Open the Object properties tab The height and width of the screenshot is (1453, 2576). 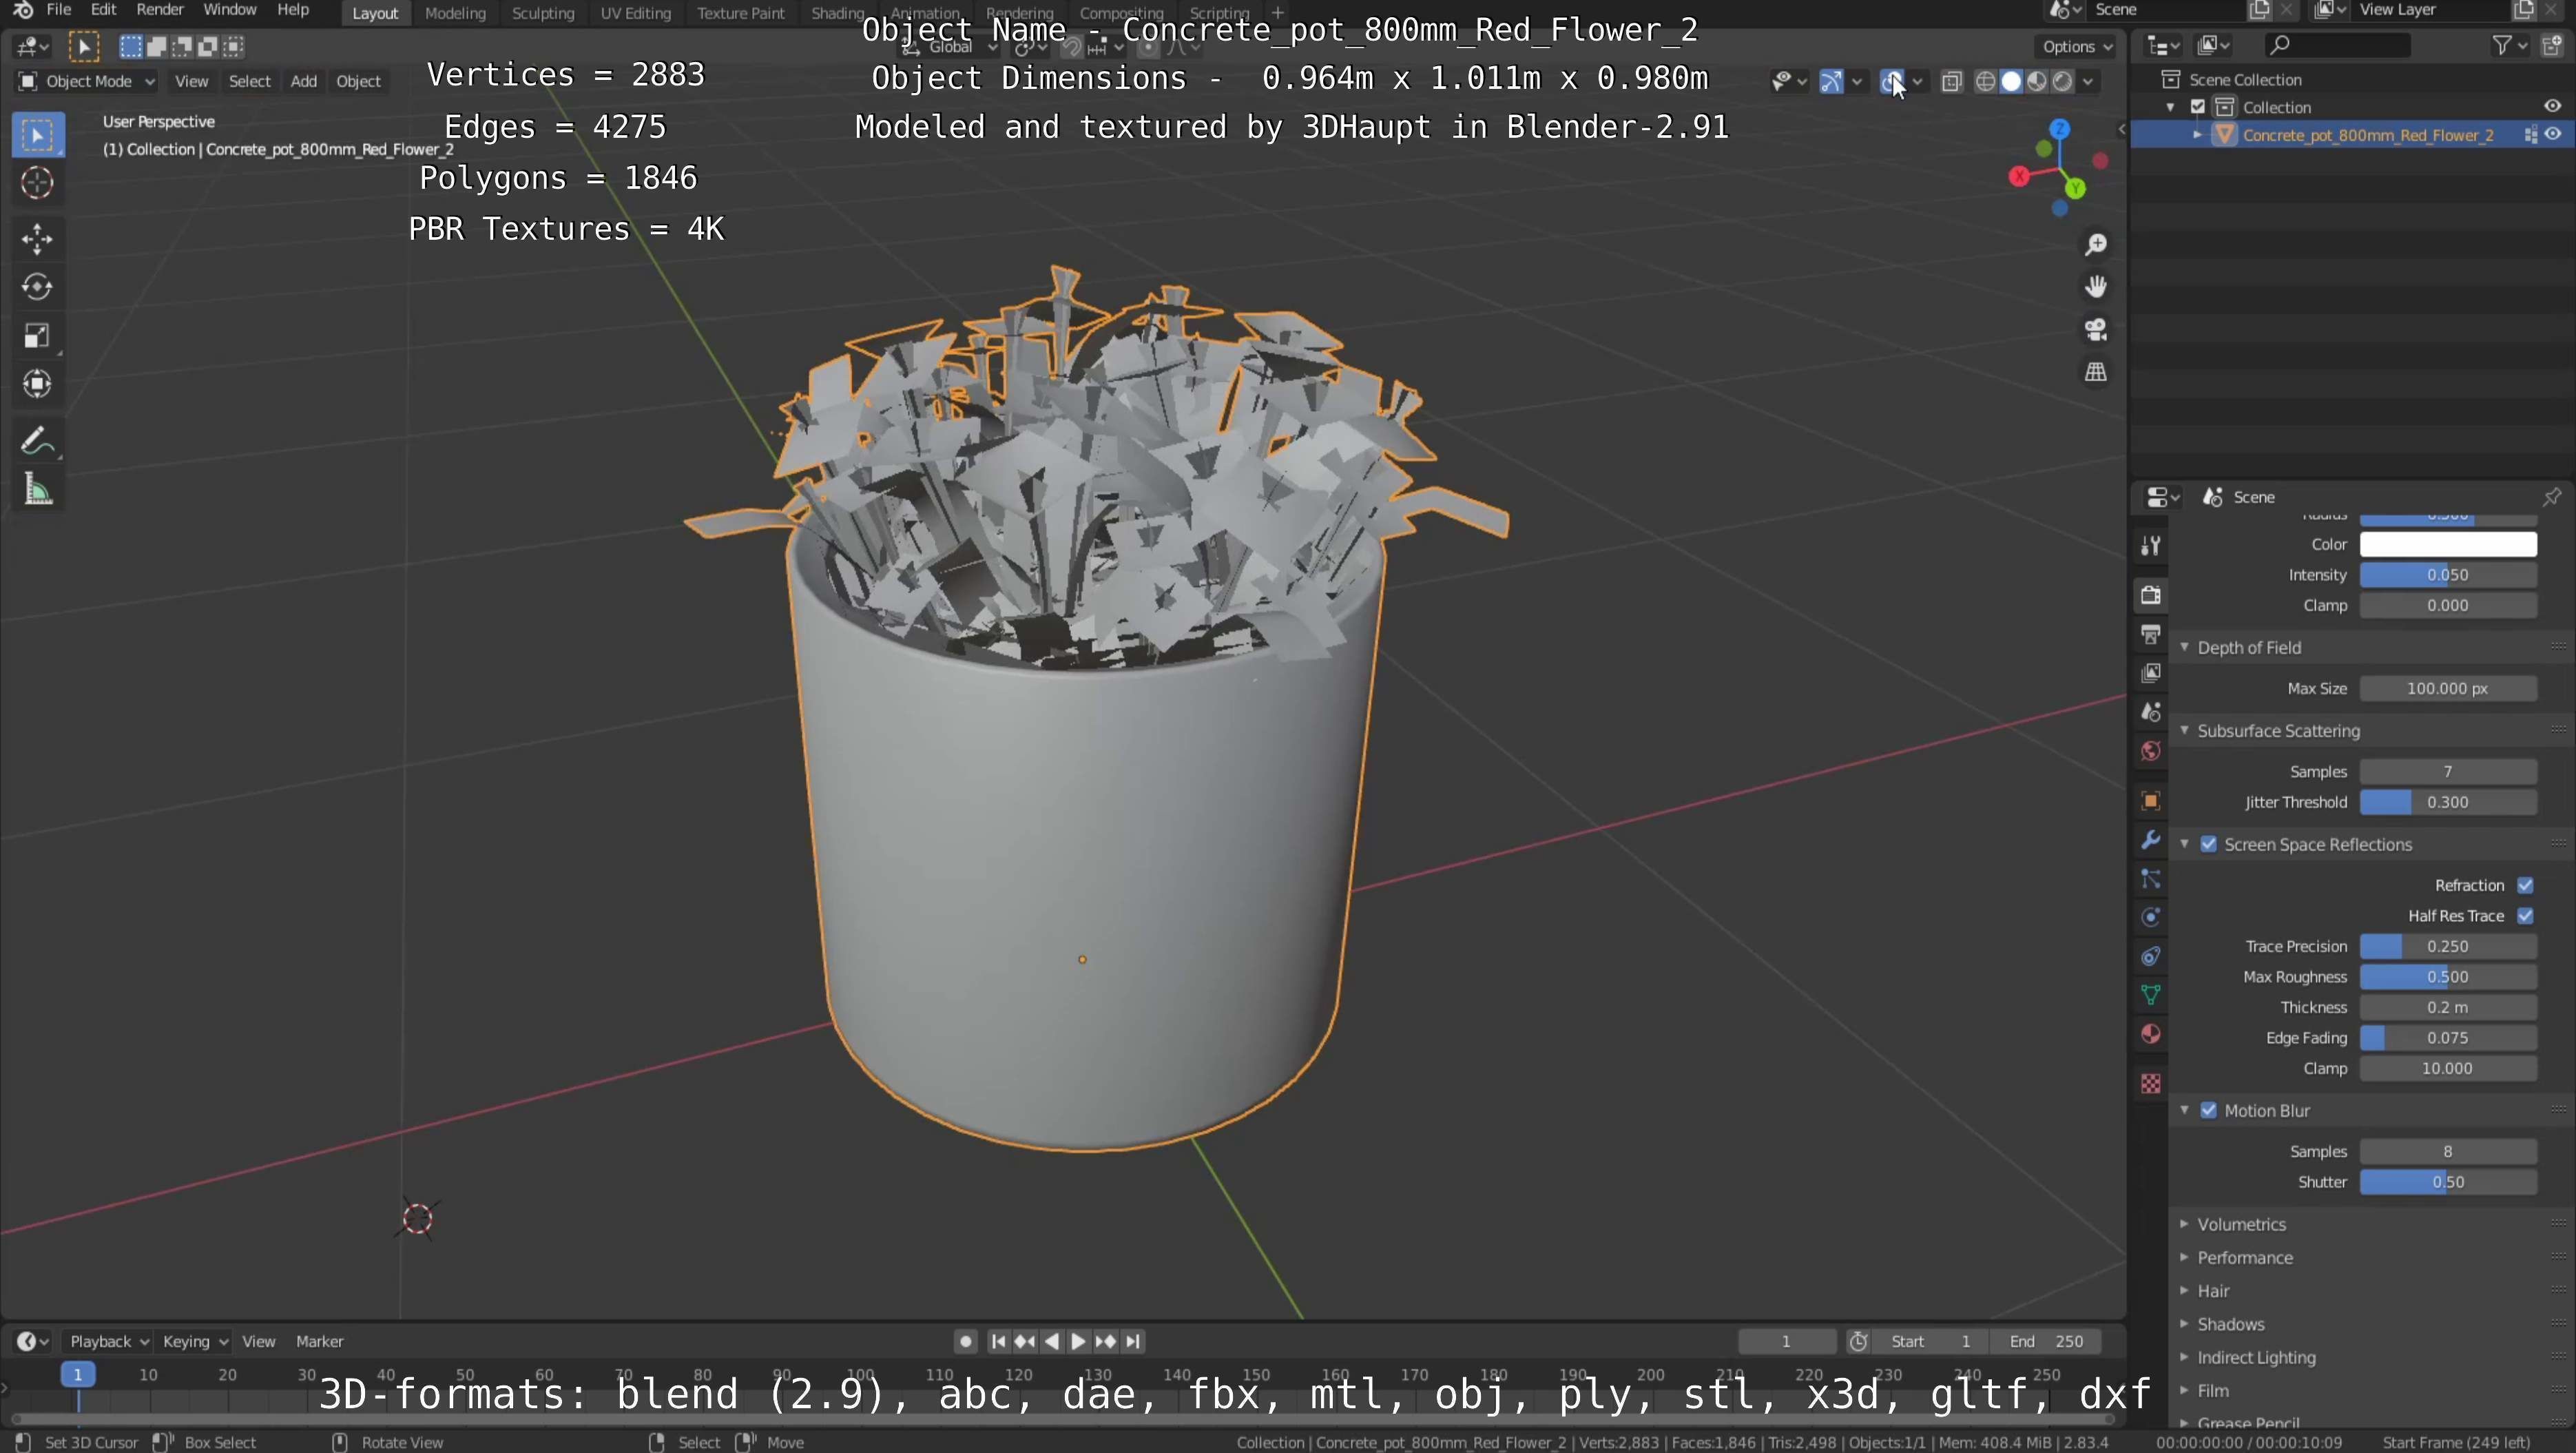coord(2151,801)
